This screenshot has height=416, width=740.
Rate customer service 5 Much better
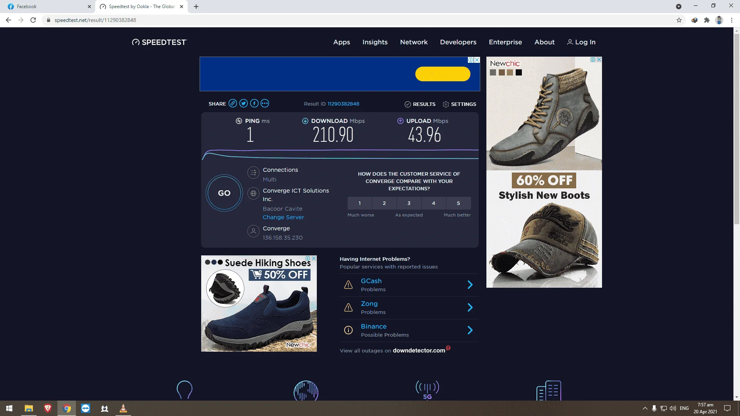click(458, 203)
